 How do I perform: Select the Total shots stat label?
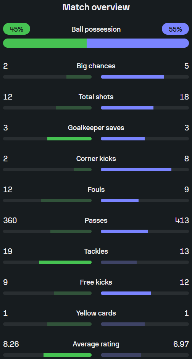96,97
